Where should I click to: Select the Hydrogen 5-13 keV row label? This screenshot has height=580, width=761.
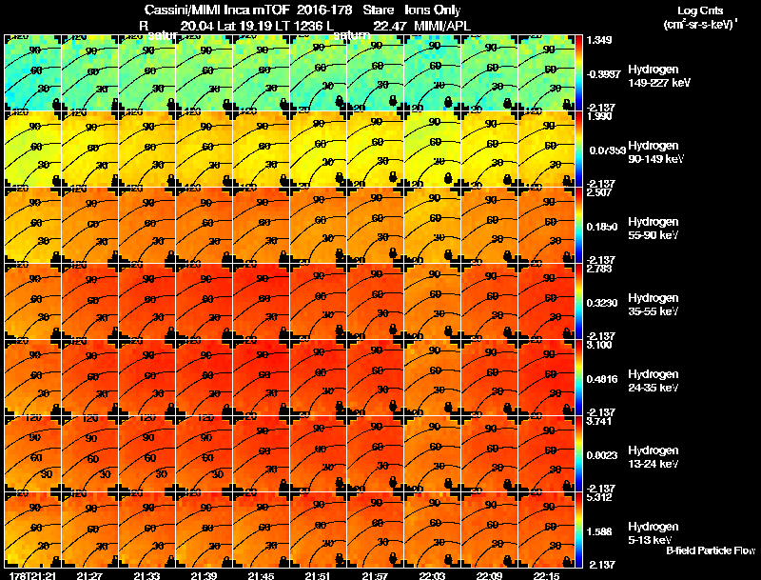(x=654, y=533)
